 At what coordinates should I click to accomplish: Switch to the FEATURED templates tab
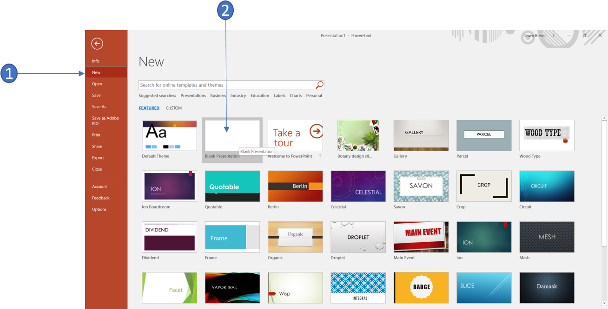[x=149, y=108]
